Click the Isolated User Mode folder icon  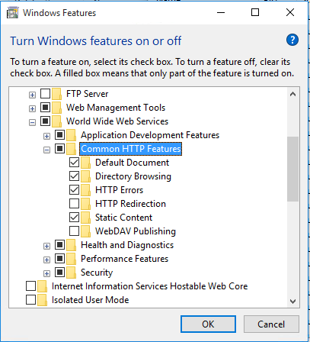tap(42, 300)
